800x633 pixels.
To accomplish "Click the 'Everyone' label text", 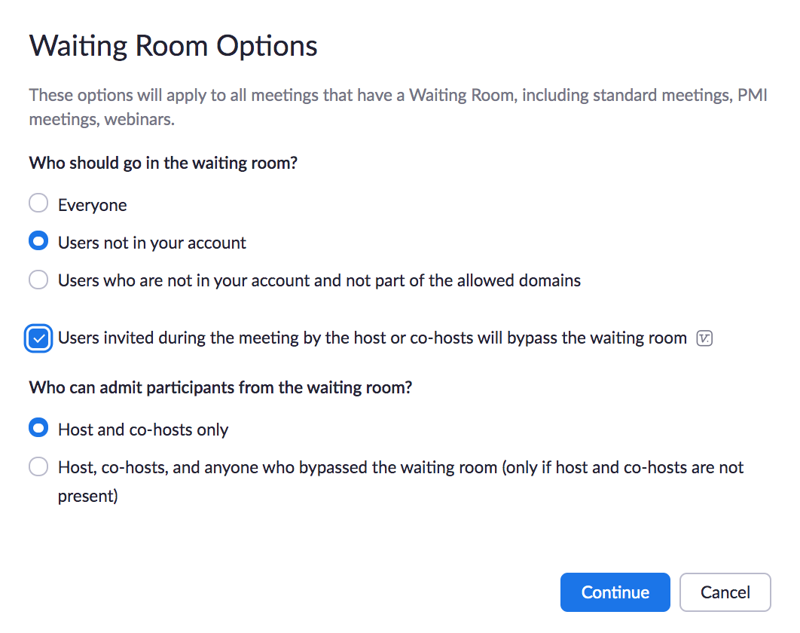I will pyautogui.click(x=93, y=205).
